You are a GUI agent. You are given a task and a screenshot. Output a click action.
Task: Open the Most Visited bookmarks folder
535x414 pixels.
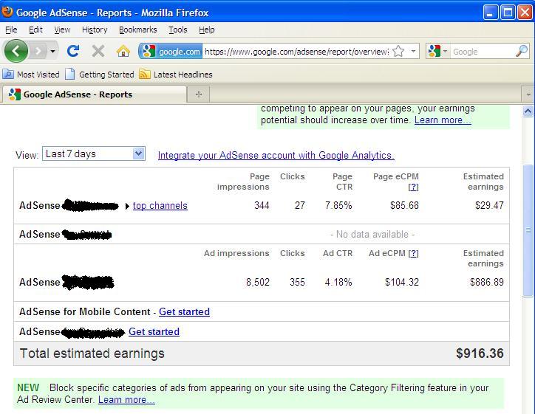[x=31, y=75]
